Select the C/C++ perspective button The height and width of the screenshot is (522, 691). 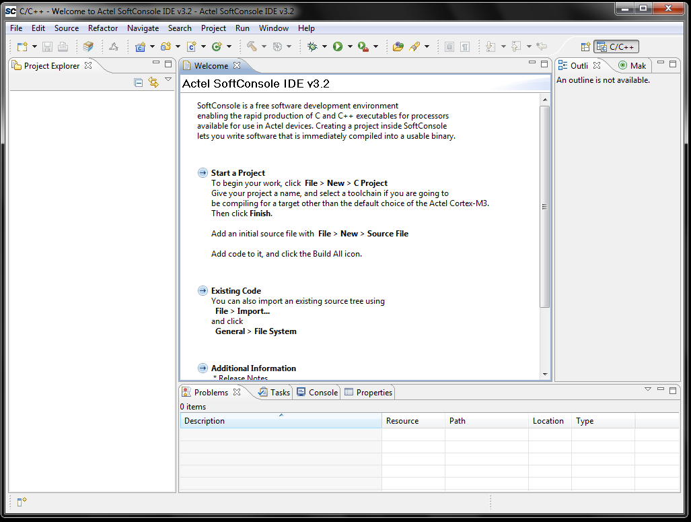[x=616, y=46]
